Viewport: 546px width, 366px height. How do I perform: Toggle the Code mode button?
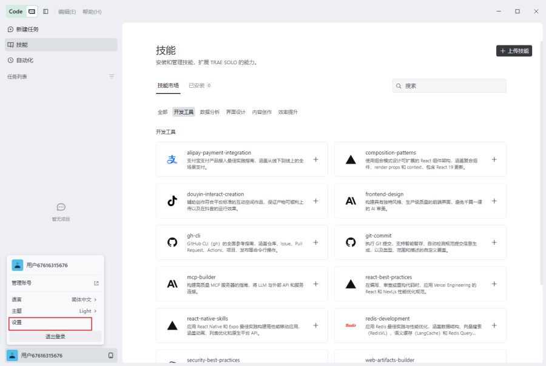pos(16,12)
